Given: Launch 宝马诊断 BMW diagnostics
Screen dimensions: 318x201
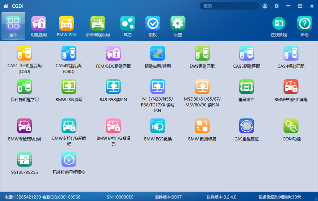Looking at the screenshot, I should click(x=246, y=87).
